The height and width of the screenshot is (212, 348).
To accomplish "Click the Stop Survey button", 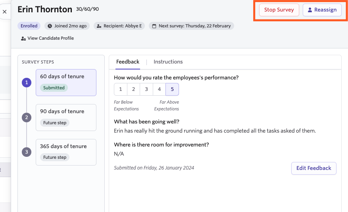I will 279,10.
